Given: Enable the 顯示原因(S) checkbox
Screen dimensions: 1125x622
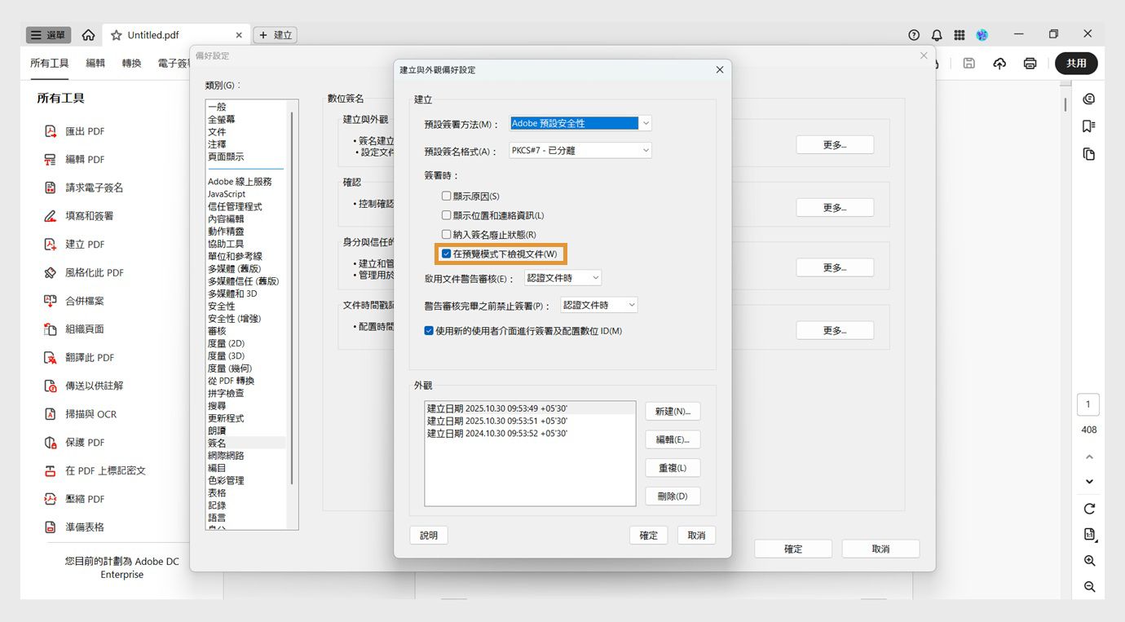Looking at the screenshot, I should tap(446, 195).
